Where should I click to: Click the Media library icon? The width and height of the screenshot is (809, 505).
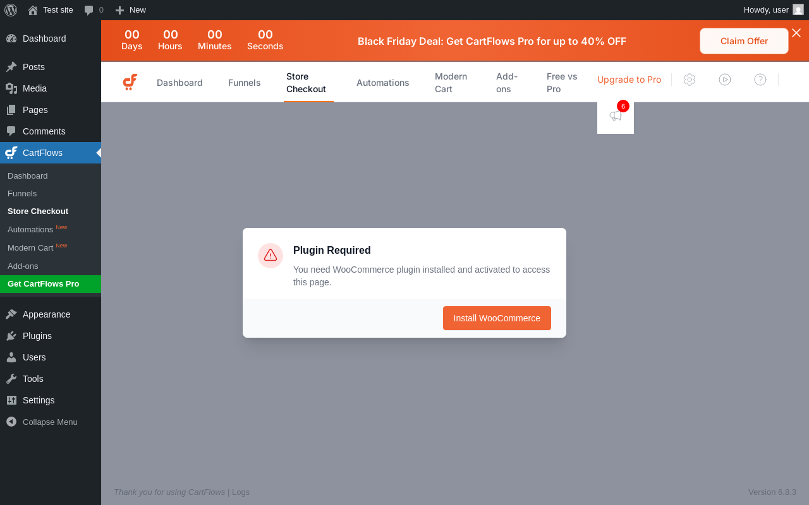point(11,88)
